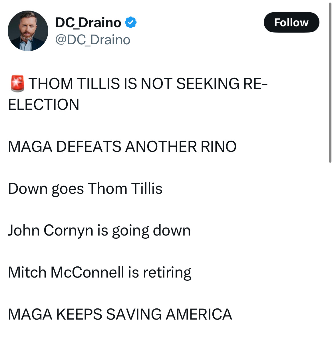Click the word 'RINO'
The image size is (334, 343).
[x=219, y=146]
